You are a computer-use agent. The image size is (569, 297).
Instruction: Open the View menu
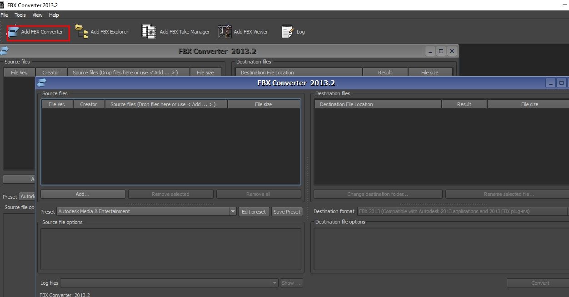point(37,15)
